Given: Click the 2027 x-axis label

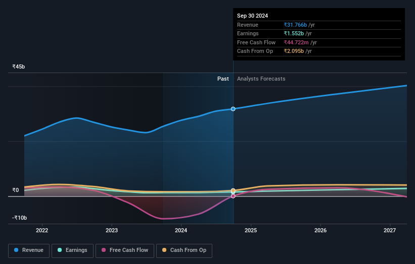Looking at the screenshot, I should click(x=390, y=231).
